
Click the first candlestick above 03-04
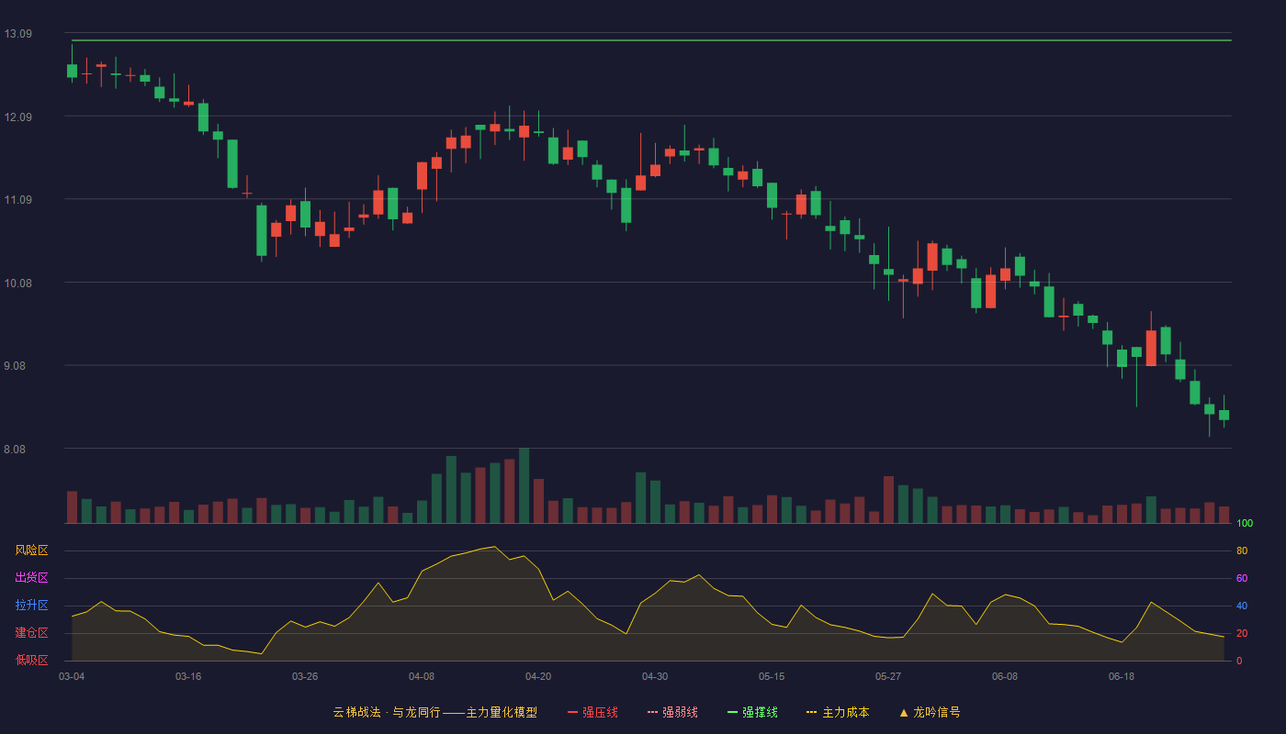pyautogui.click(x=72, y=70)
